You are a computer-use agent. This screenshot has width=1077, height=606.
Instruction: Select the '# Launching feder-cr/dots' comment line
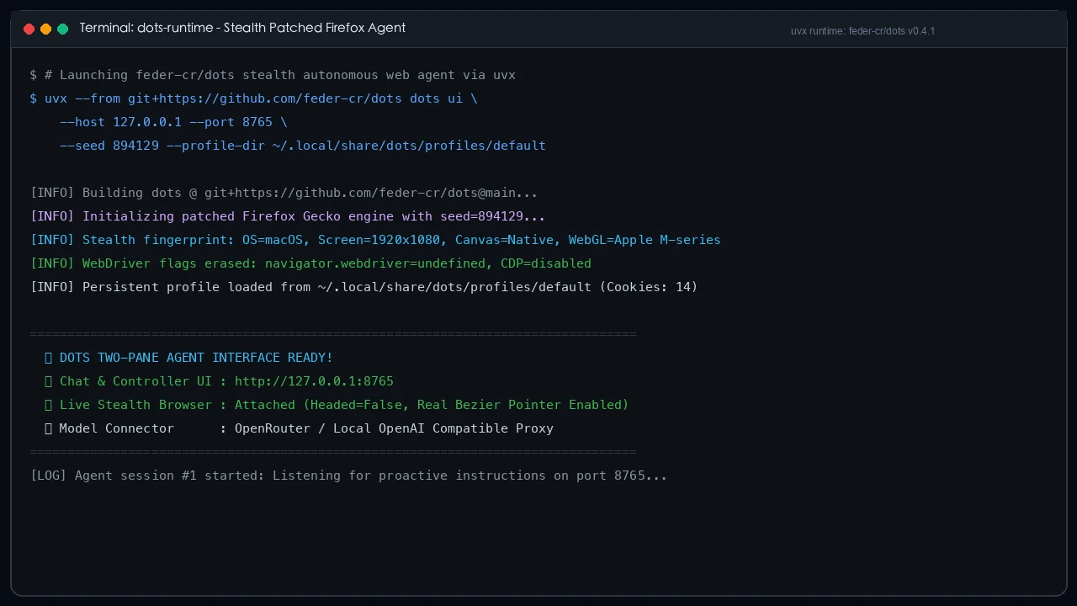273,75
